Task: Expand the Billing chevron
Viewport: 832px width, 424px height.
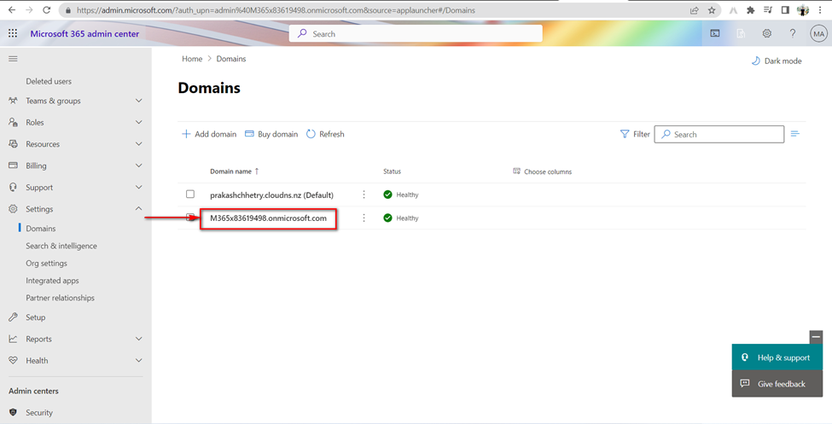Action: click(138, 166)
